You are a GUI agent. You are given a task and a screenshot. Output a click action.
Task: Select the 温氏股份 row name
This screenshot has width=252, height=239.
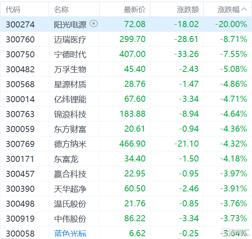70,203
